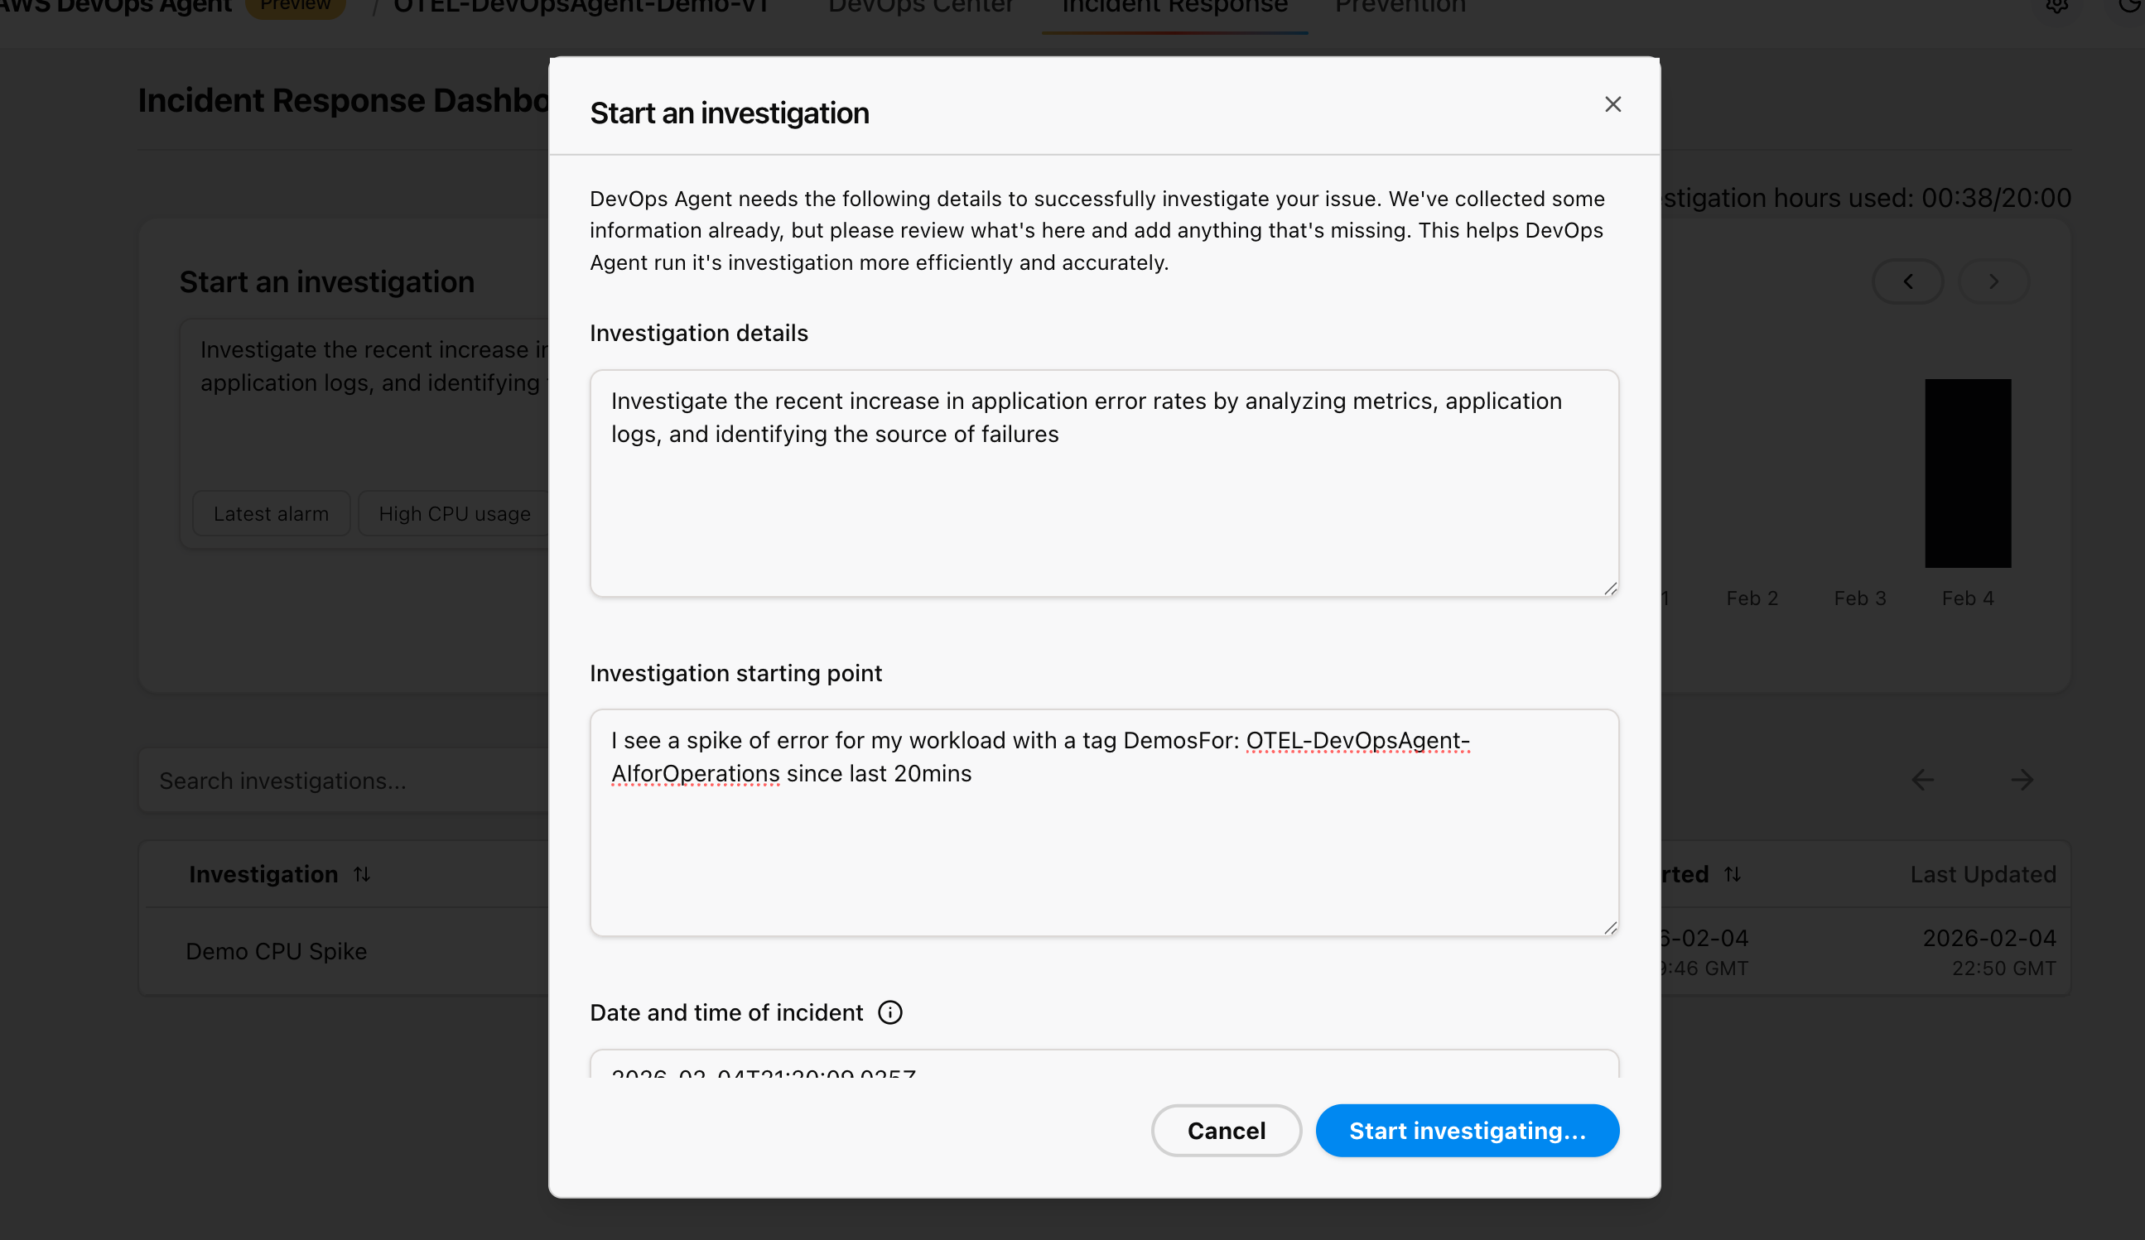Click the forward arrow near the table
The image size is (2145, 1240).
coord(2023,780)
